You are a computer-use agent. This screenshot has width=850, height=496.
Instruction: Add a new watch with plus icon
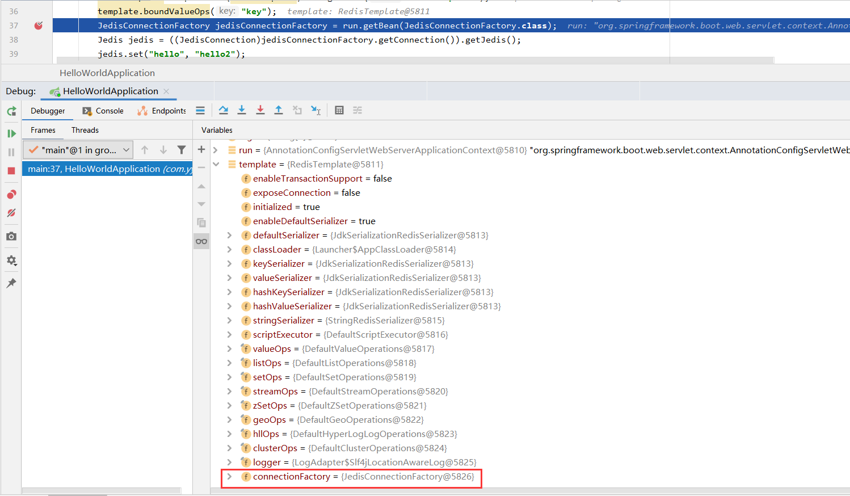(201, 149)
